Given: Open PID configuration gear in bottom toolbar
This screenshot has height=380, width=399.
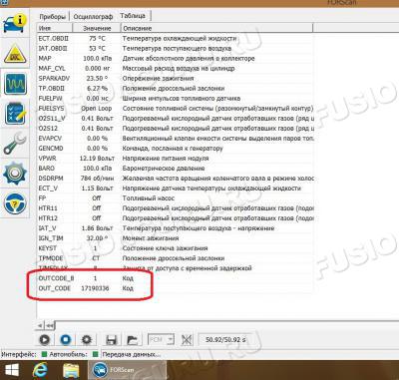Looking at the screenshot, I should (x=87, y=339).
